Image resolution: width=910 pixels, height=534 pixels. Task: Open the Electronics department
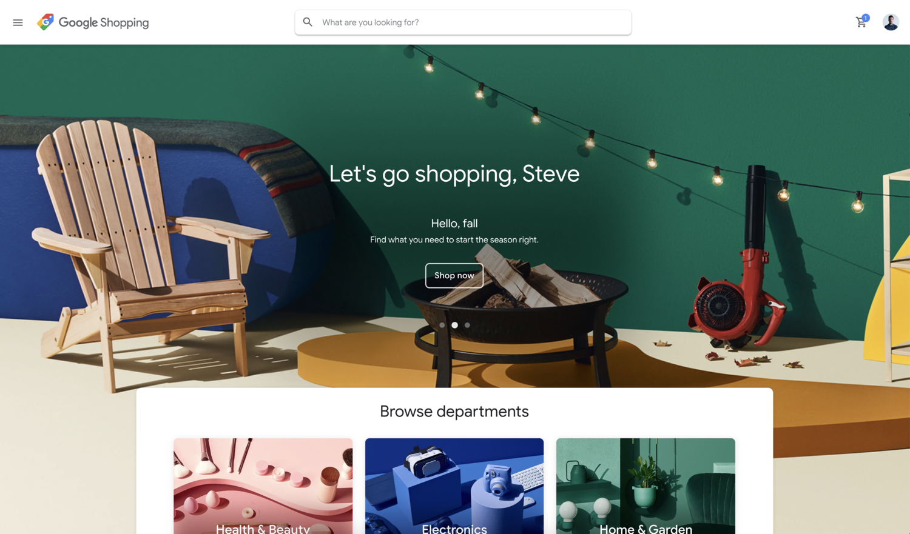pos(454,486)
